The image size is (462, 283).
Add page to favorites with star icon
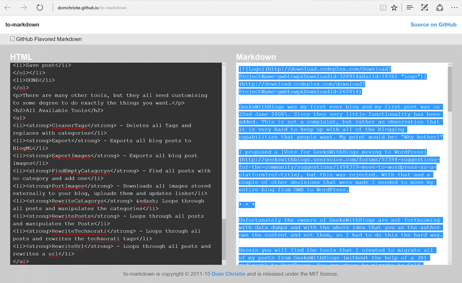click(394, 8)
